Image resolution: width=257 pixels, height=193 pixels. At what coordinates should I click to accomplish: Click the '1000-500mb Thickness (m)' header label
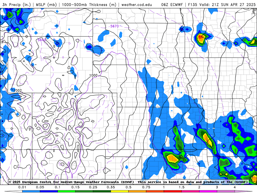pos(89,5)
